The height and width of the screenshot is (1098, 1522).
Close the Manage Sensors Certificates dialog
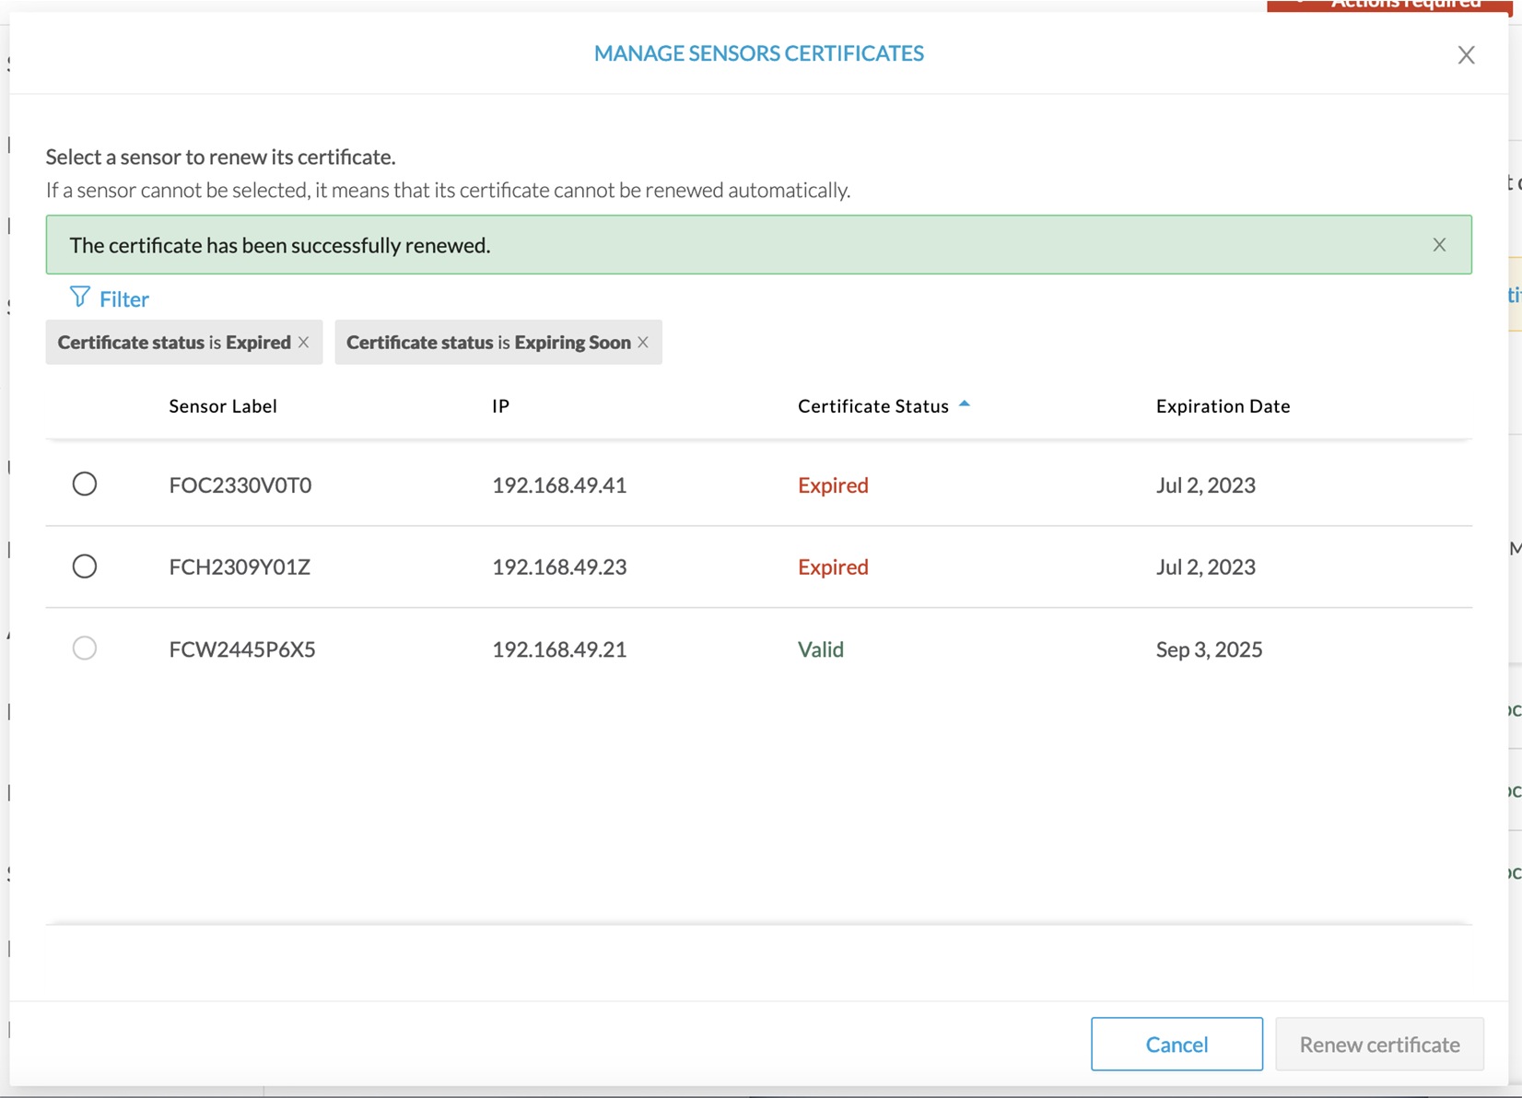pos(1465,54)
